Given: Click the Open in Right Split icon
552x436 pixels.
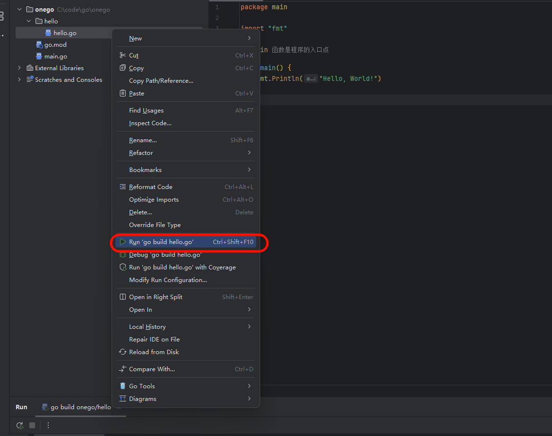Looking at the screenshot, I should click(122, 297).
